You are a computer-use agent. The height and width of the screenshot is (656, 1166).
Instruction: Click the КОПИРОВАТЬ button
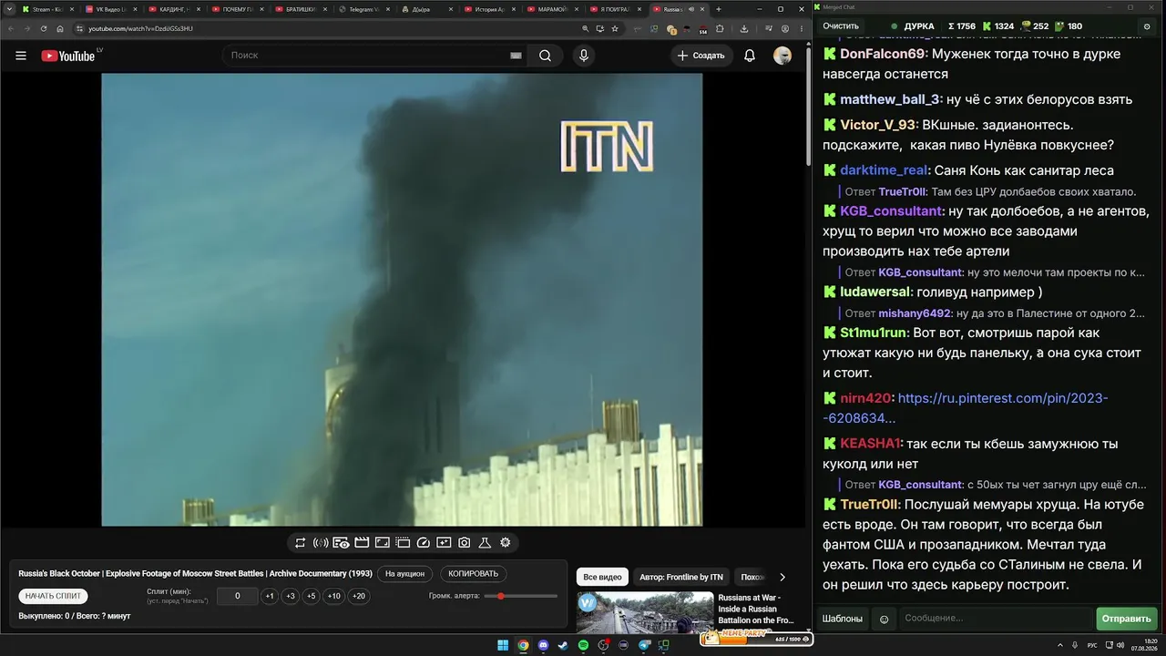coord(474,574)
